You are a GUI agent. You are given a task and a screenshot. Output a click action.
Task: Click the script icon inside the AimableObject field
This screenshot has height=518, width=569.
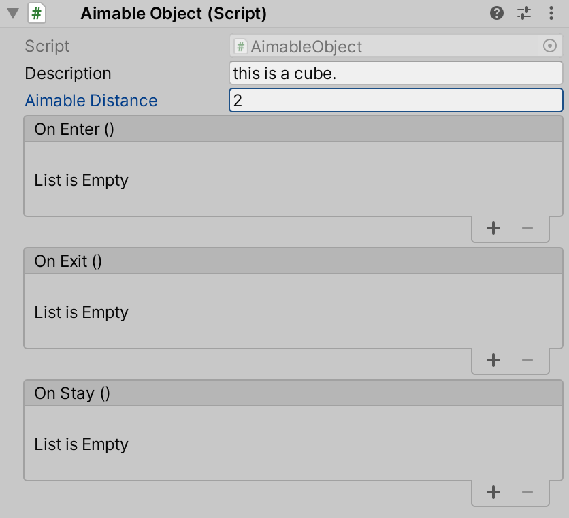[x=242, y=46]
